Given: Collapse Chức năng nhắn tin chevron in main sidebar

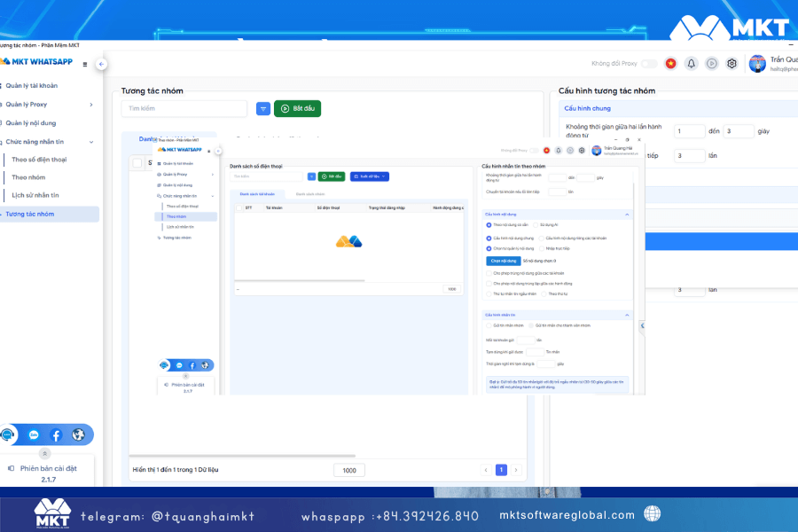Looking at the screenshot, I should (x=91, y=142).
